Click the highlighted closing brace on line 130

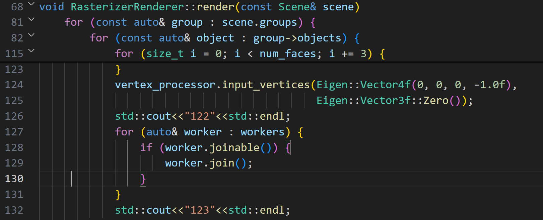pos(143,179)
